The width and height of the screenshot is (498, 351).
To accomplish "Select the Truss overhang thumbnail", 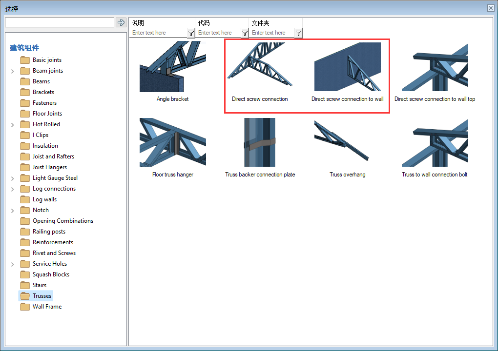I will 341,140.
